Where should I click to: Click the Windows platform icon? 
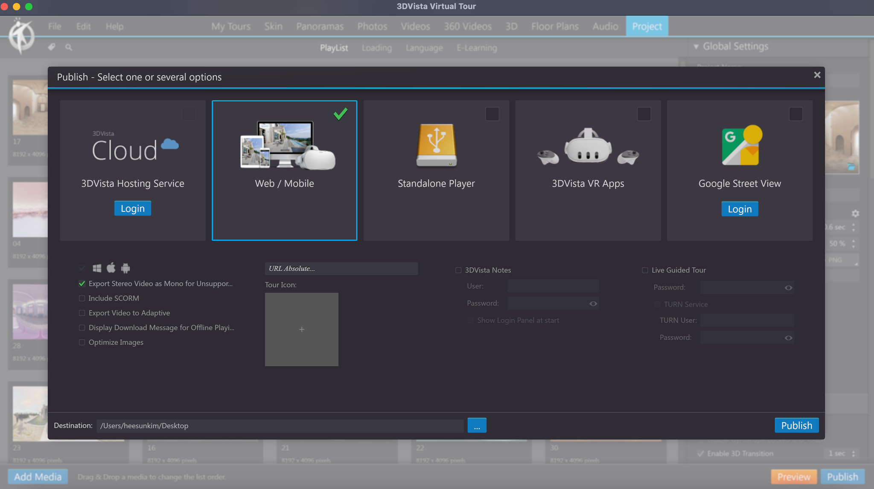tap(97, 268)
